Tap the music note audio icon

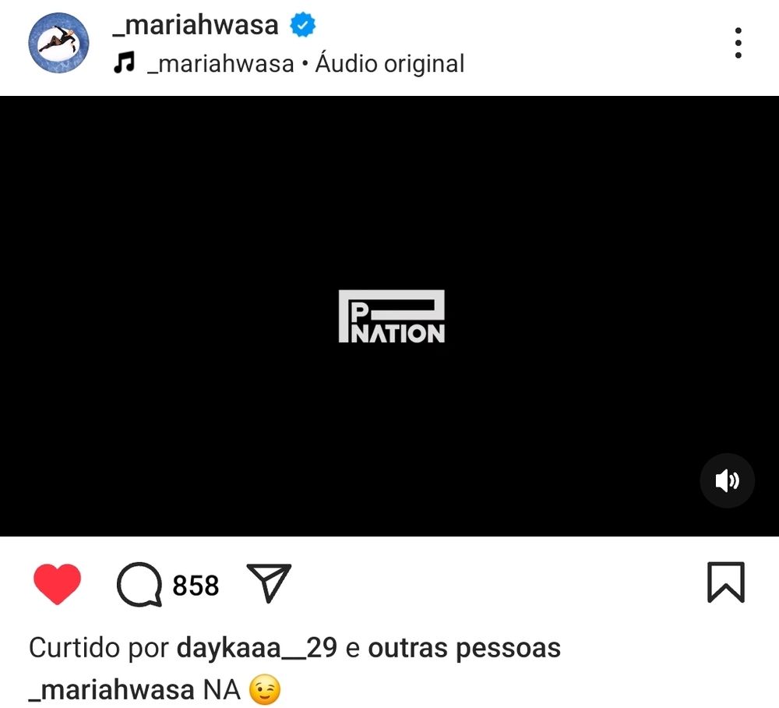[124, 63]
